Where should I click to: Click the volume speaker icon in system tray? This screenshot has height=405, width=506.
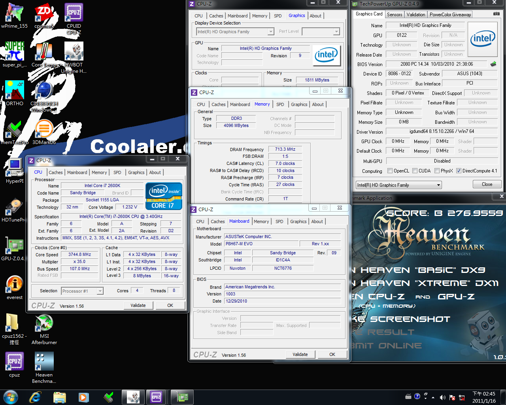[442, 397]
